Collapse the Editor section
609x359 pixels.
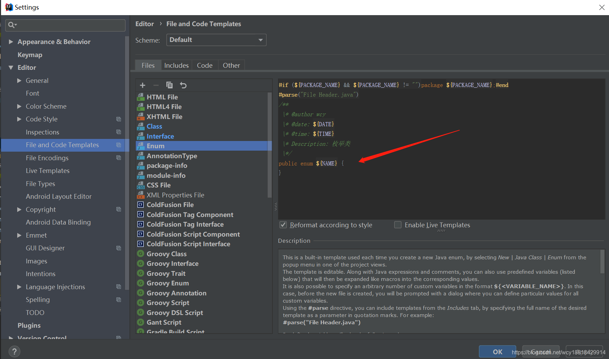coord(11,67)
